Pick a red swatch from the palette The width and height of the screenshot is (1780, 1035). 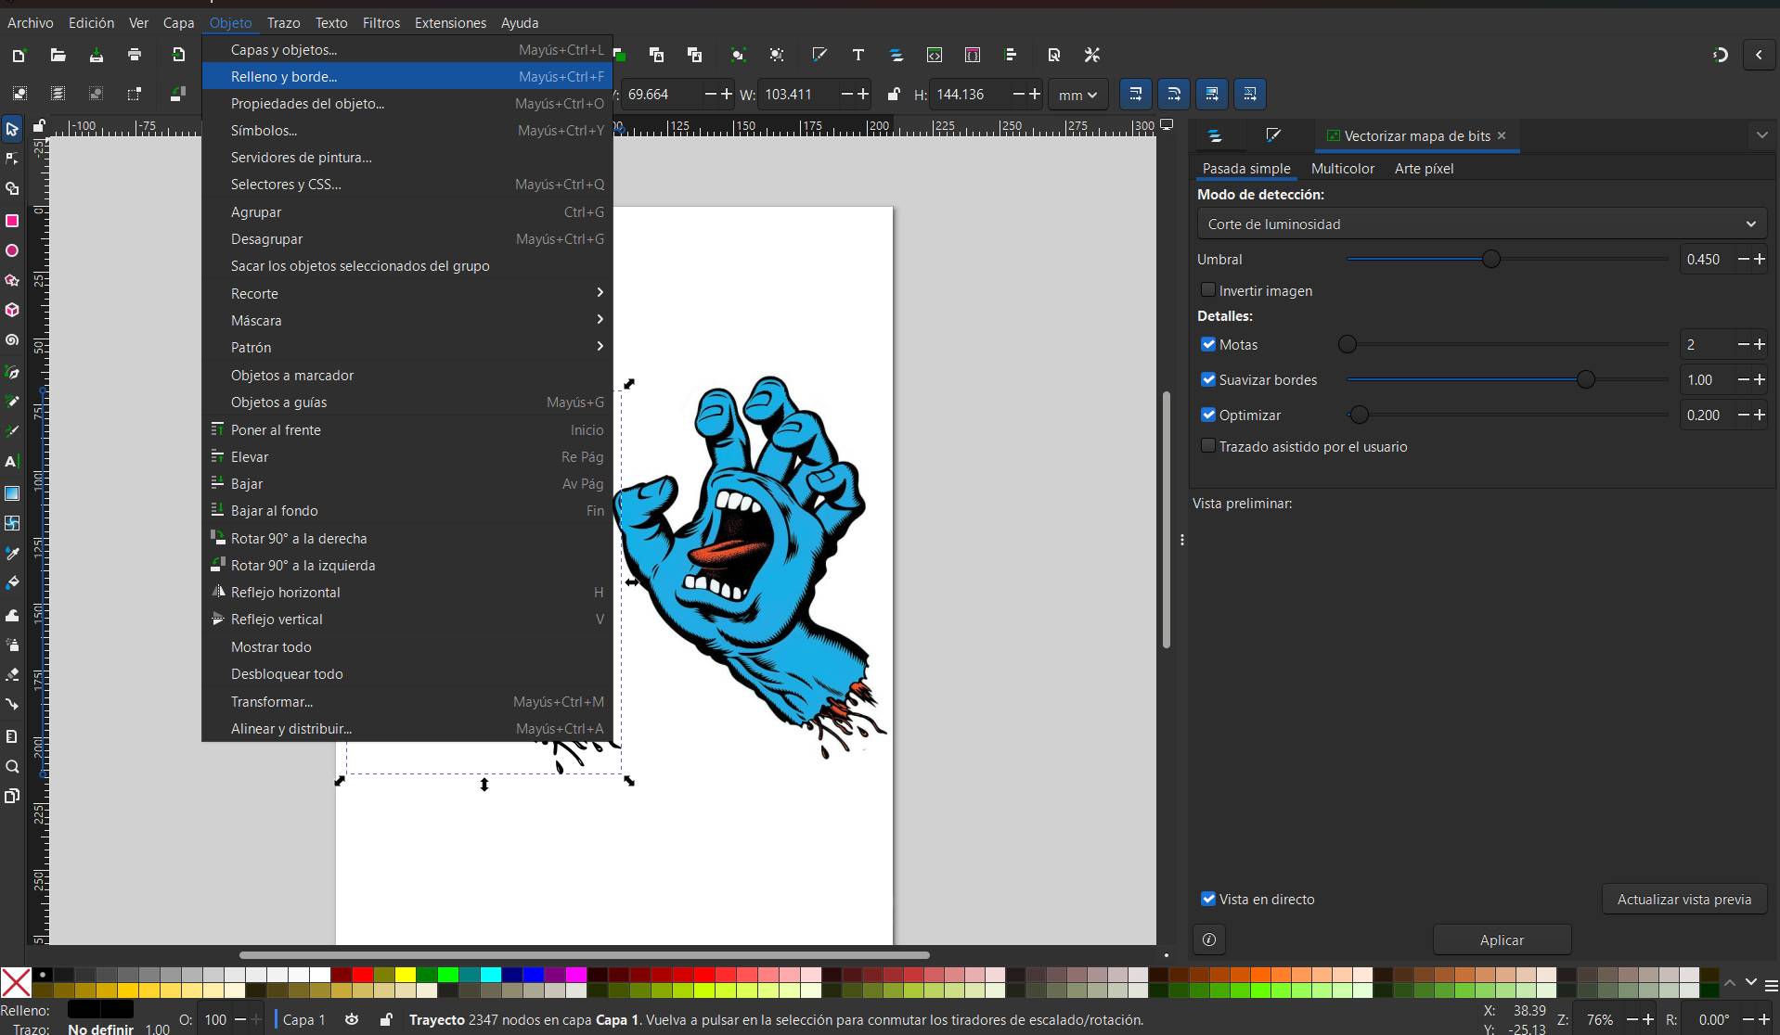pos(362,976)
